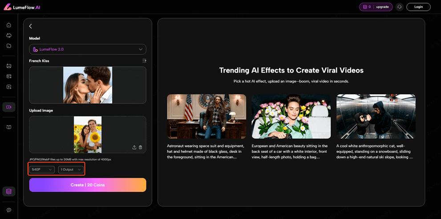Select the snowboard cat elevator thumbnail
This screenshot has height=219, width=441.
tap(376, 116)
